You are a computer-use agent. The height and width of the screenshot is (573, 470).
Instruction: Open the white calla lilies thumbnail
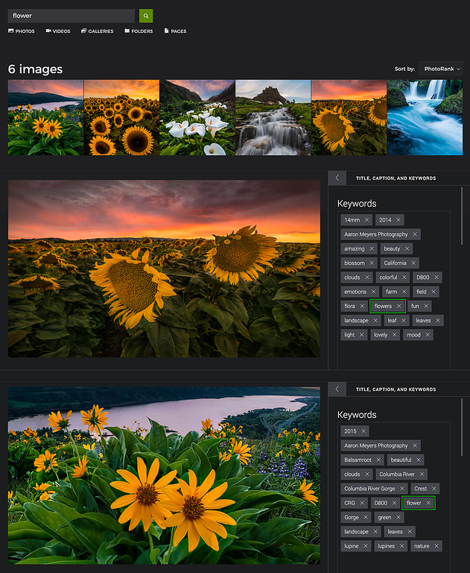click(x=197, y=117)
